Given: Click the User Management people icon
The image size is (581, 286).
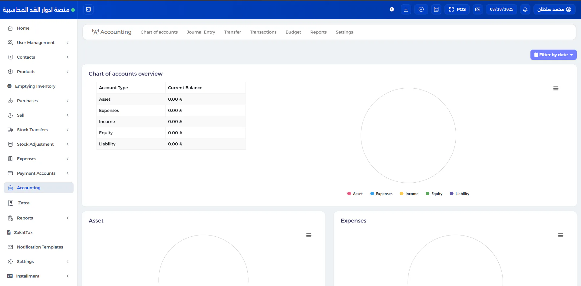Looking at the screenshot, I should pyautogui.click(x=10, y=43).
